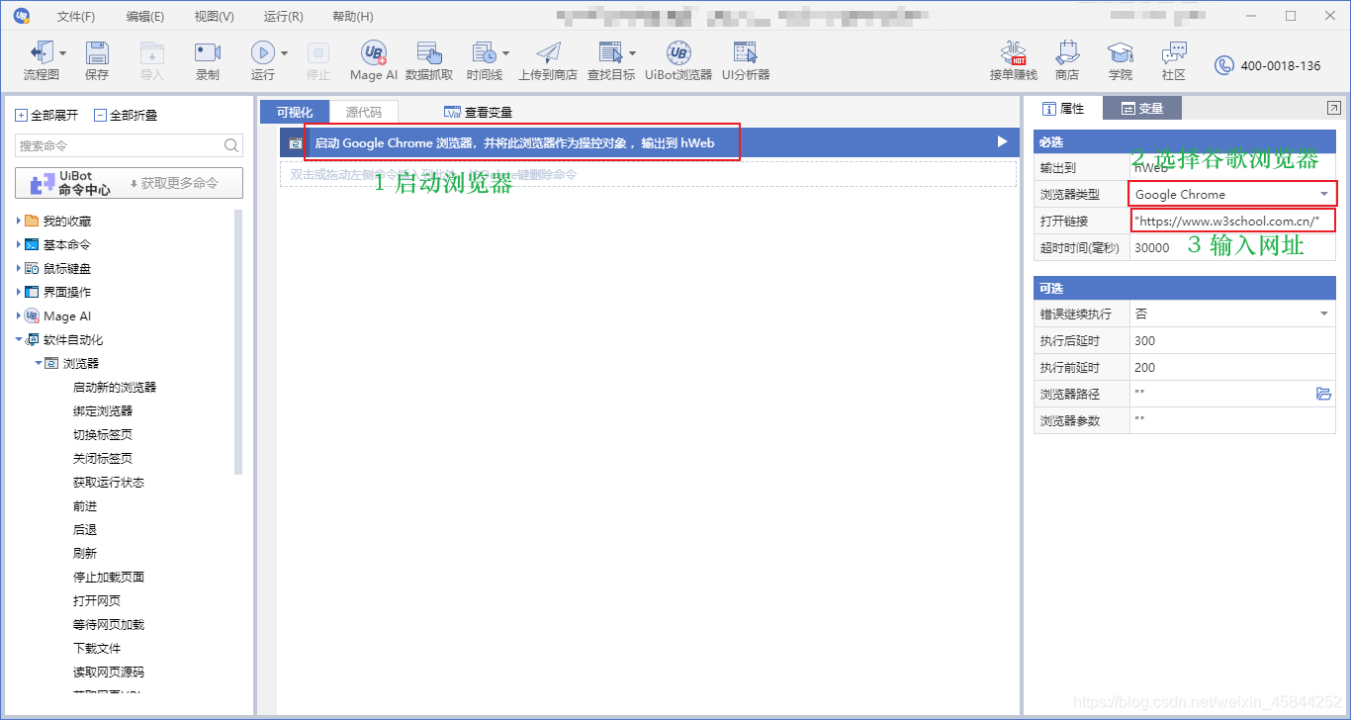
Task: Click the 查看变量 view variables button
Action: [478, 112]
